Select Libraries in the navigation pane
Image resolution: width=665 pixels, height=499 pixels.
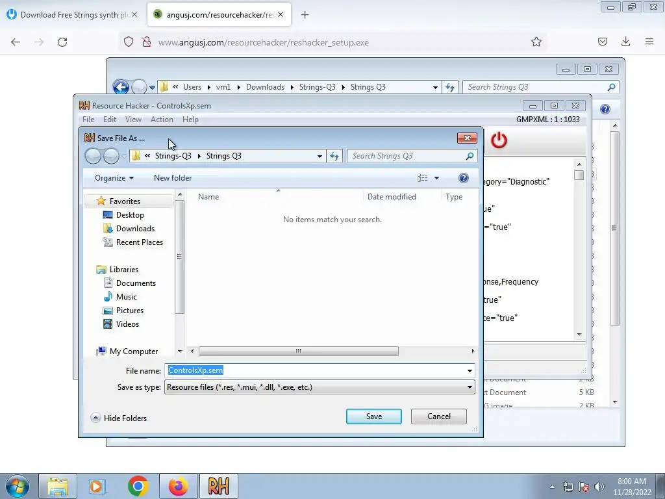pos(123,270)
